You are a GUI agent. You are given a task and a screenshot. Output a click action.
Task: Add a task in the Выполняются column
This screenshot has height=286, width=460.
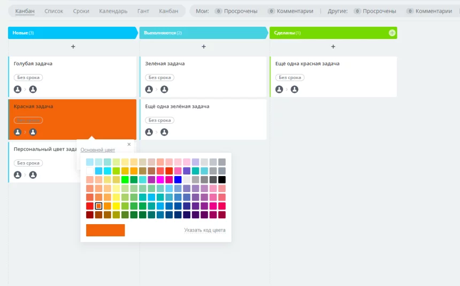(x=204, y=47)
